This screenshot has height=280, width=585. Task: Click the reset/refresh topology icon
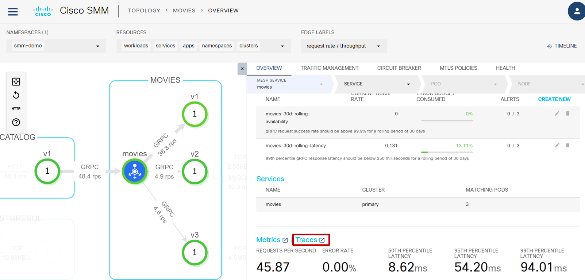[16, 95]
